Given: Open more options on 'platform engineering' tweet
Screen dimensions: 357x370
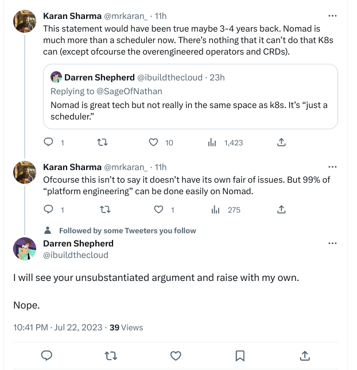Looking at the screenshot, I should click(332, 167).
